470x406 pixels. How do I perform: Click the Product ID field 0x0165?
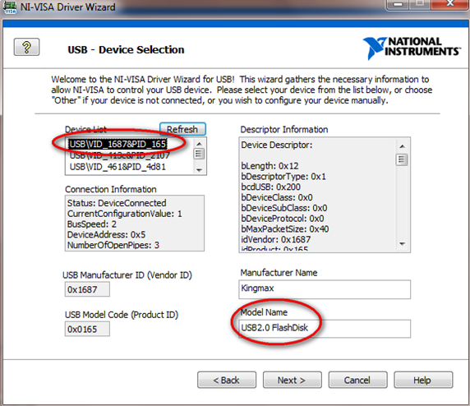click(x=87, y=329)
